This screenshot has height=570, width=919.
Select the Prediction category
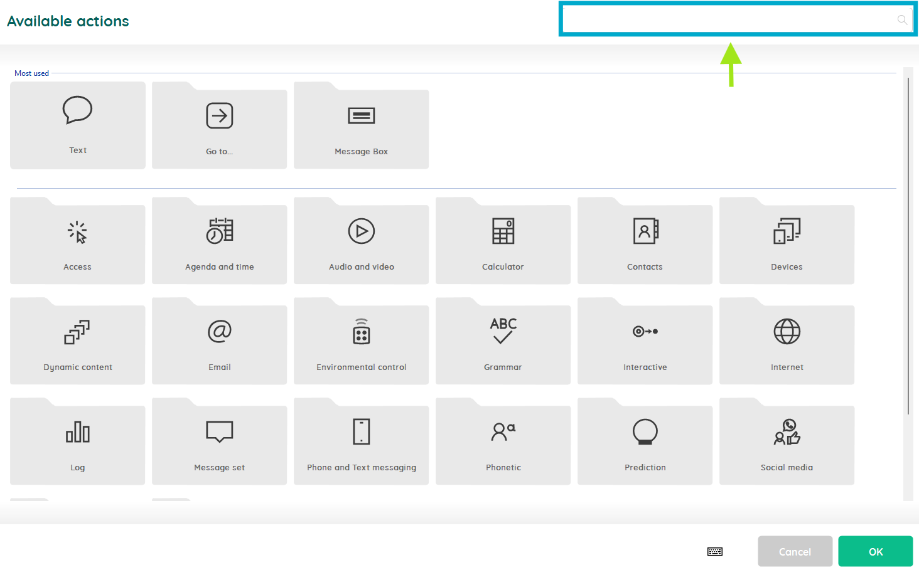(645, 442)
